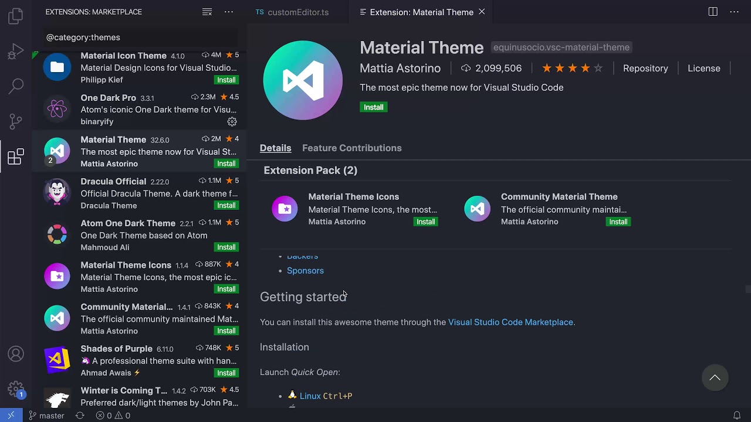
Task: Click the Mattia Astorino publisher name in the header
Action: (x=400, y=68)
